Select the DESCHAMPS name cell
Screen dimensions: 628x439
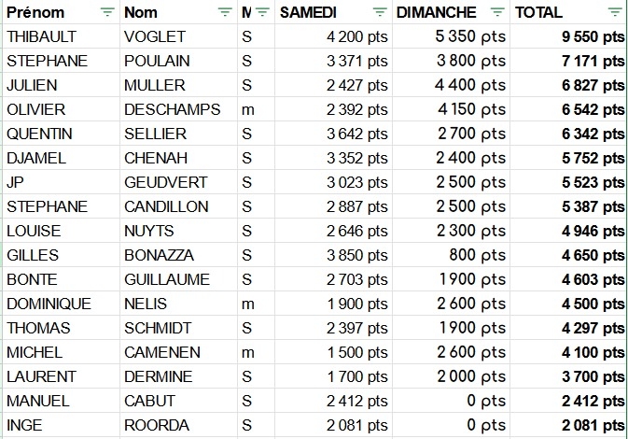(172, 109)
